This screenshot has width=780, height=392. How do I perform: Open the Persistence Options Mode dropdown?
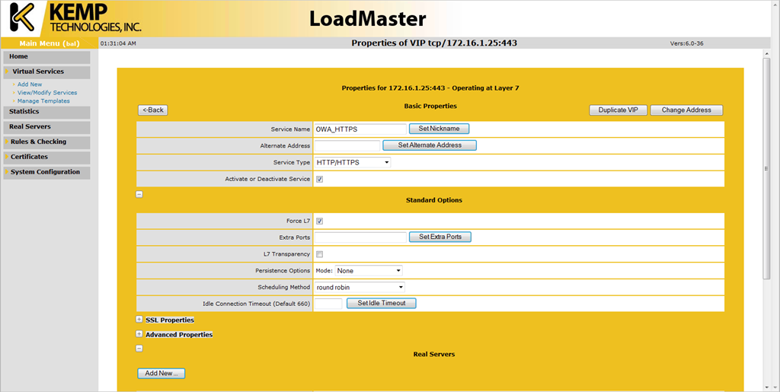(369, 271)
